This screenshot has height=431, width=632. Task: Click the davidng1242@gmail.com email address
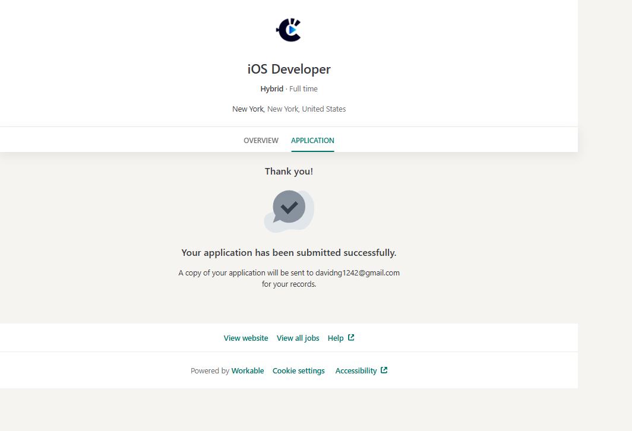pos(357,273)
